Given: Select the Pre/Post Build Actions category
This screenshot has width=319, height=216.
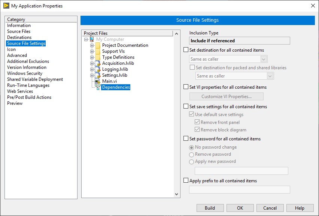Looking at the screenshot, I should click(29, 97).
